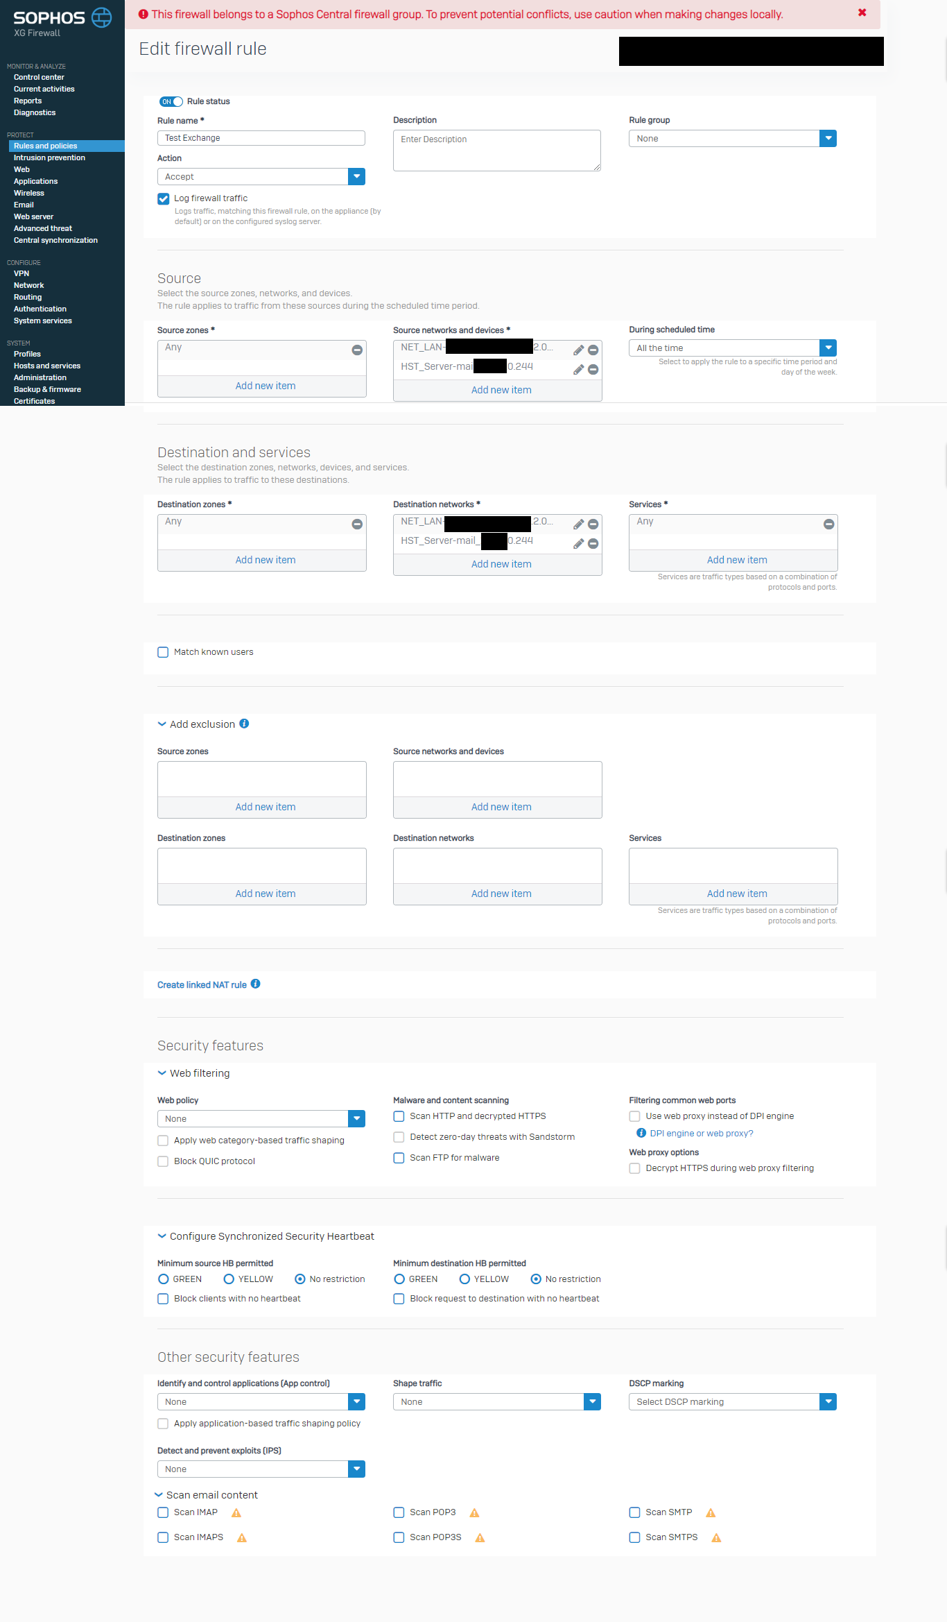This screenshot has height=1622, width=947.
Task: Open Backup & firmware menu
Action: [x=47, y=390]
